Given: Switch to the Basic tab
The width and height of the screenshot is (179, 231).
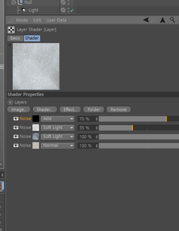Looking at the screenshot, I should tap(15, 38).
